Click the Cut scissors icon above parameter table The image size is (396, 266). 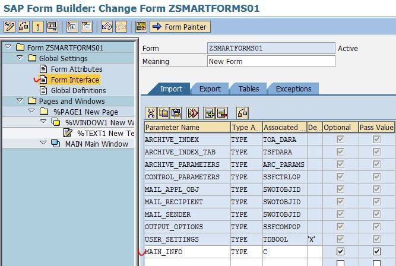coord(151,113)
